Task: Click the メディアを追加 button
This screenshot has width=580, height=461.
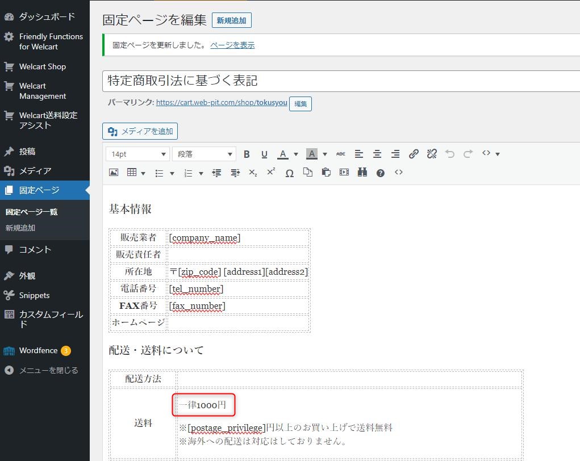Action: (140, 131)
